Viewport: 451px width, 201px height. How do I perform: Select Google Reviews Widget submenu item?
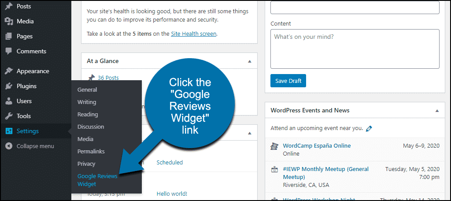(97, 180)
